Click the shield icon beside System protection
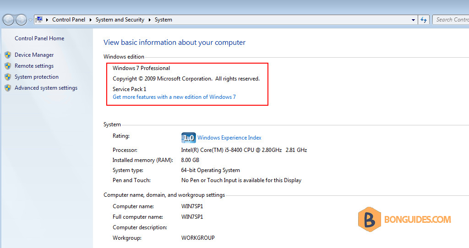Viewport: 469px width, 248px height. (8, 77)
